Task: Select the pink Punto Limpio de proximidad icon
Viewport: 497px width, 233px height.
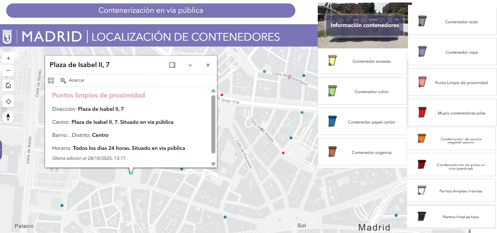Action: (422, 82)
